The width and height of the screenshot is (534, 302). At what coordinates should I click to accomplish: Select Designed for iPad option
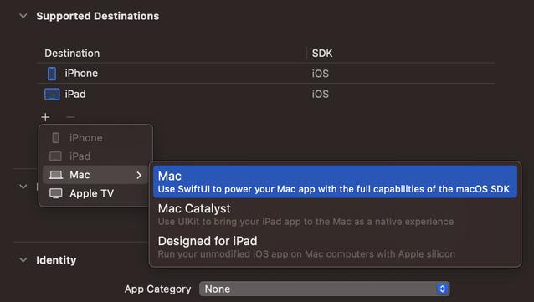pos(335,247)
